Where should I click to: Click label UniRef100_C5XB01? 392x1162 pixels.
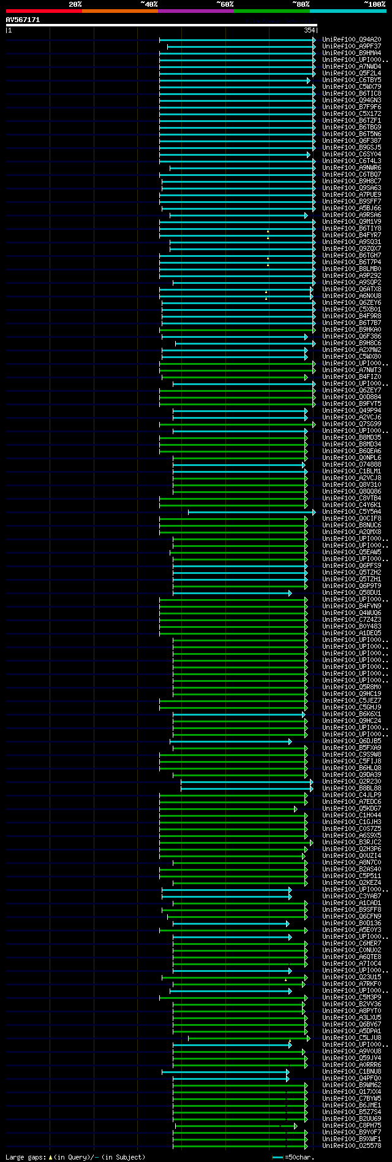[352, 309]
